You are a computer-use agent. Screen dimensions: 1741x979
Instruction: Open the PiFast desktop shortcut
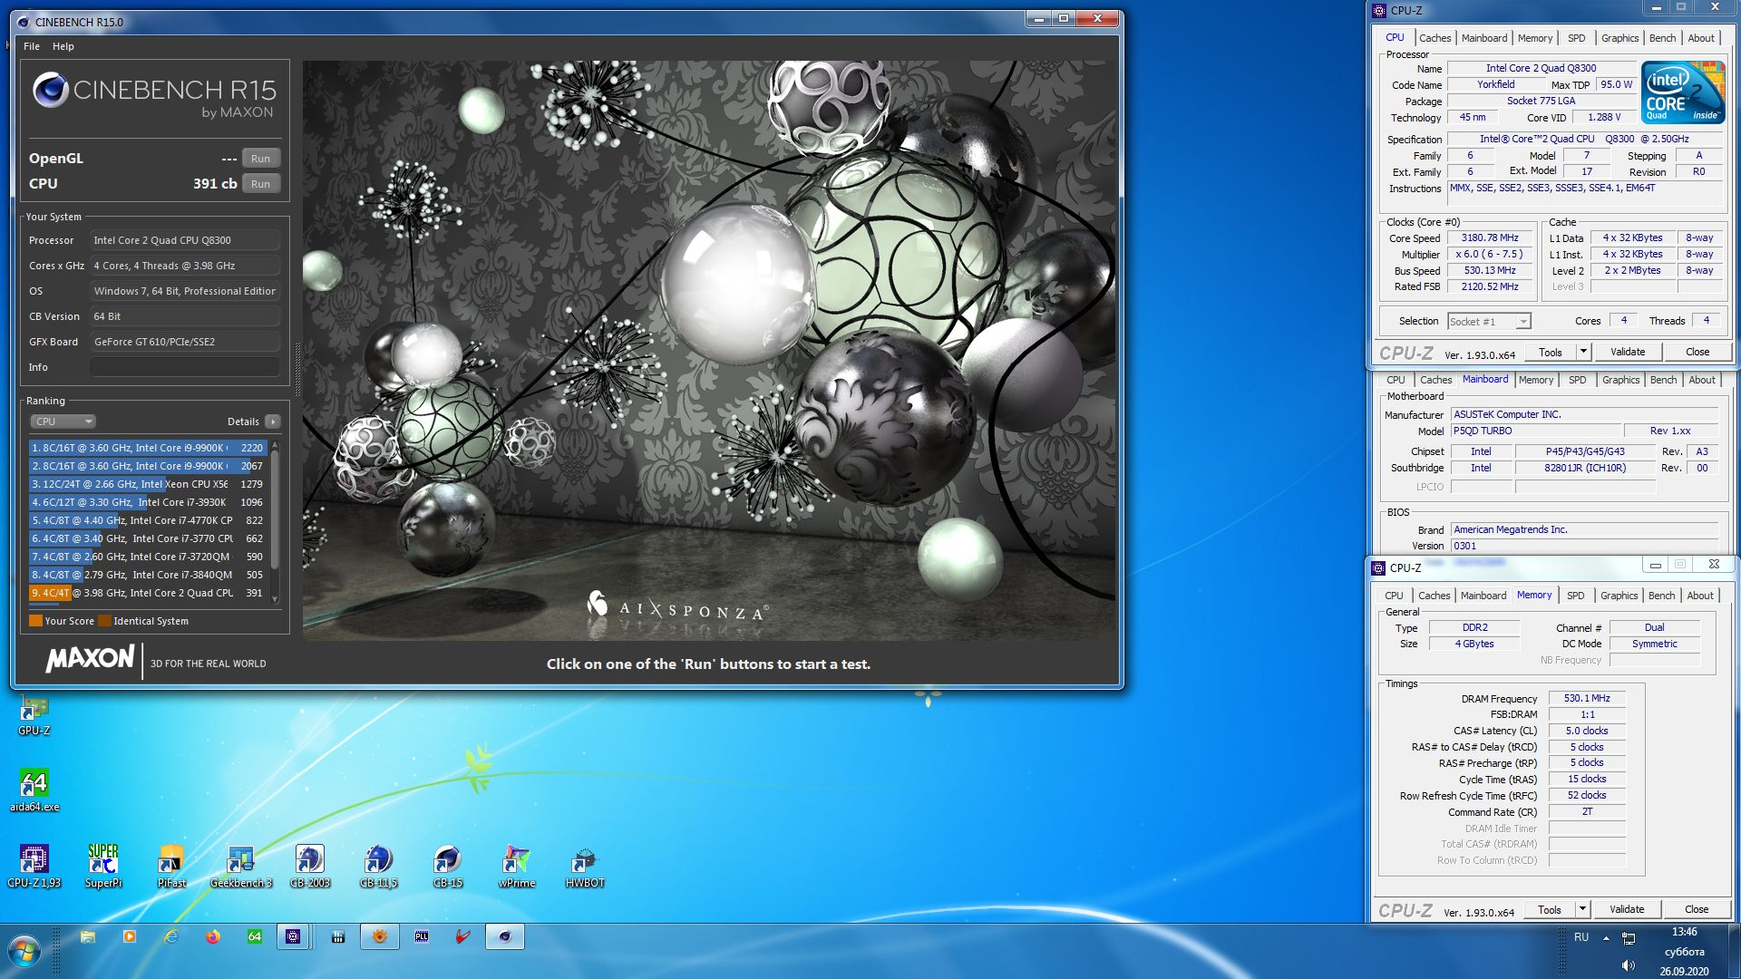[x=171, y=866]
